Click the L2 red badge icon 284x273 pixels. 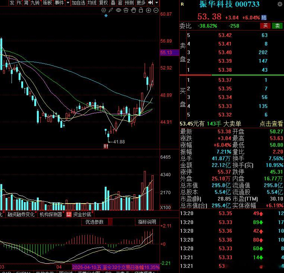(69, 214)
